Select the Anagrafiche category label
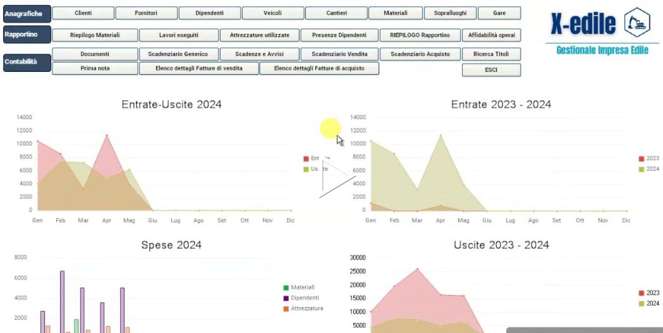This screenshot has width=663, height=333. point(27,13)
